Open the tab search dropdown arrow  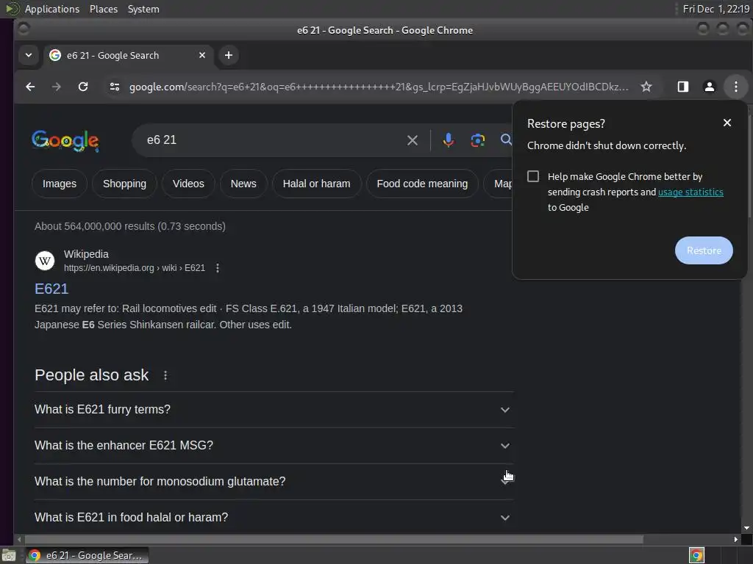click(x=29, y=55)
